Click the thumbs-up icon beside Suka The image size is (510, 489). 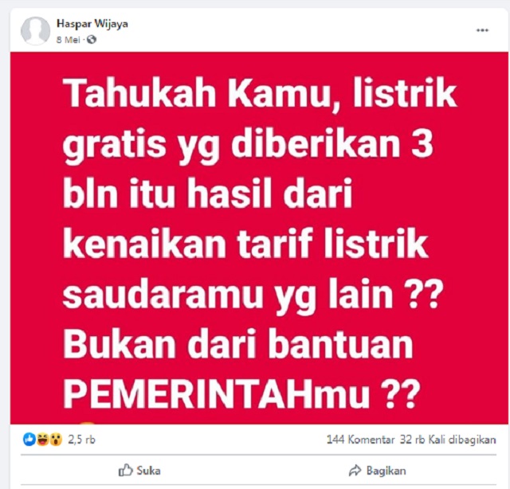coord(126,470)
